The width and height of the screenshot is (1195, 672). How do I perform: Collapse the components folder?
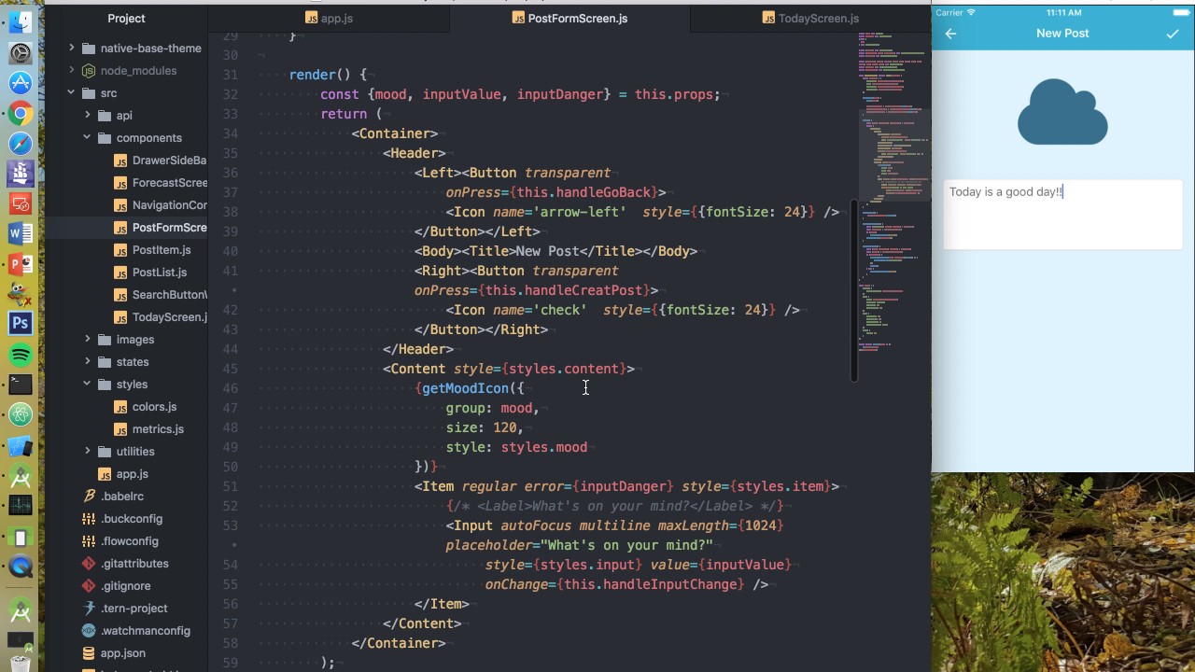87,138
